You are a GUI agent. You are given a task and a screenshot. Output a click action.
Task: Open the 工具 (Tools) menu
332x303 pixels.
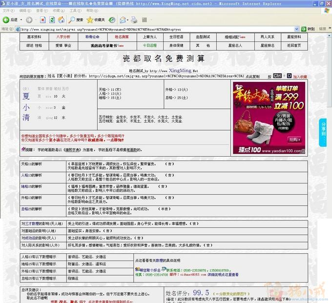75,11
